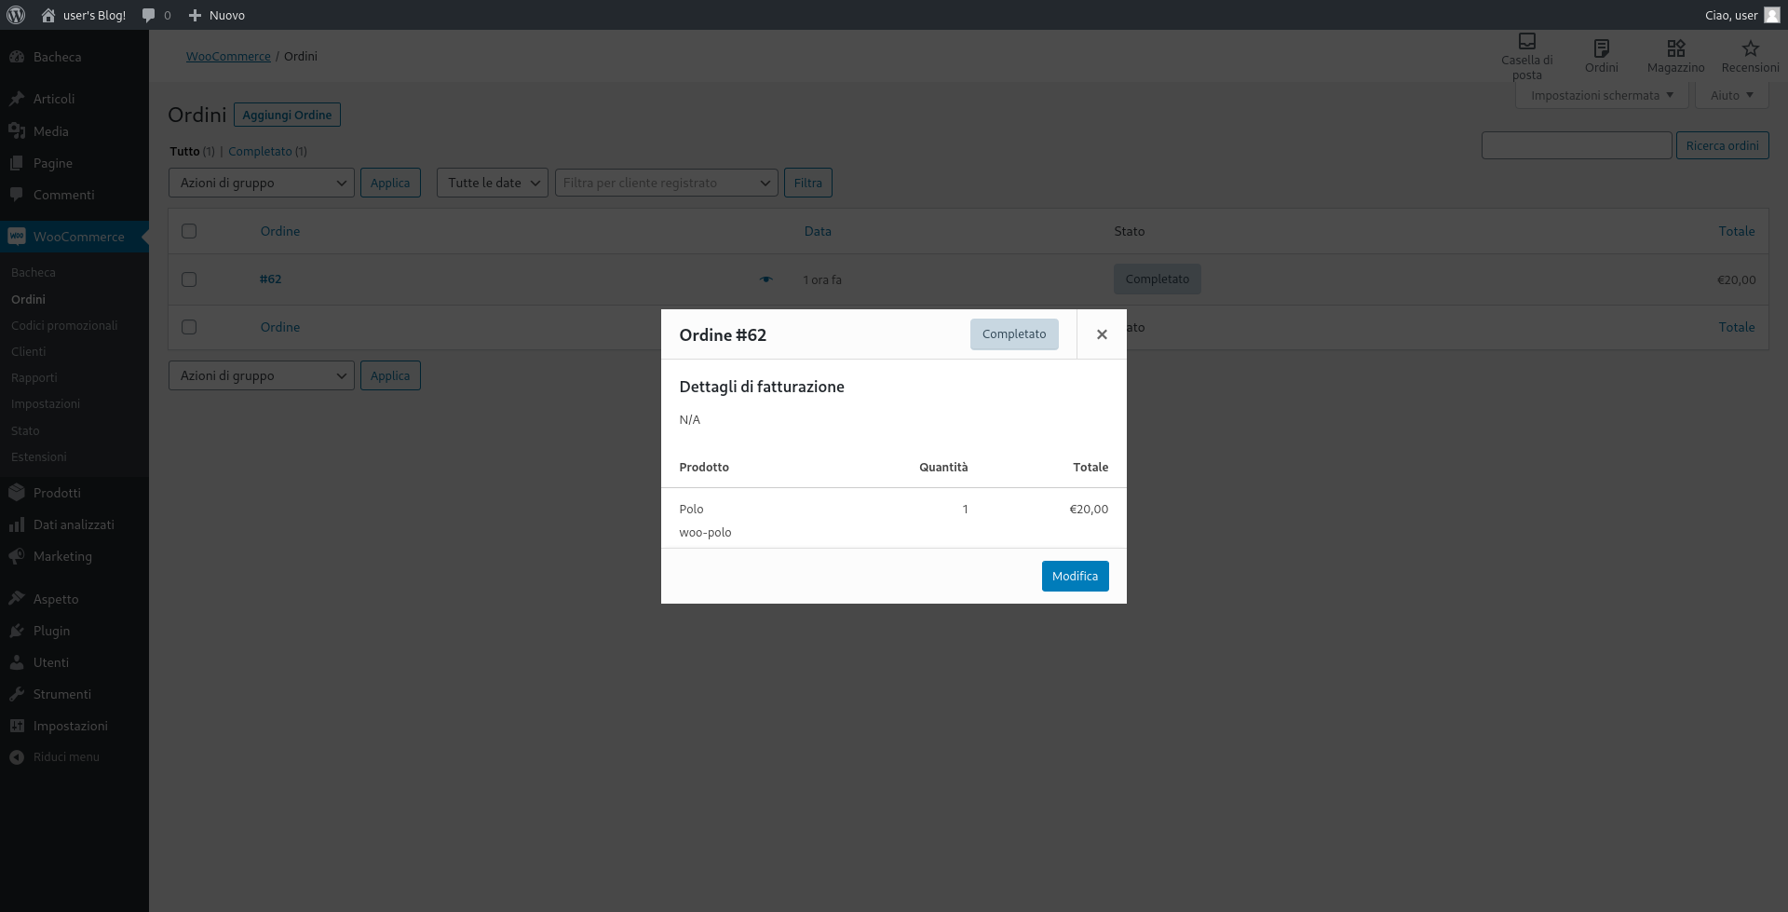Click the WordPress logo icon
The width and height of the screenshot is (1788, 912).
[16, 15]
